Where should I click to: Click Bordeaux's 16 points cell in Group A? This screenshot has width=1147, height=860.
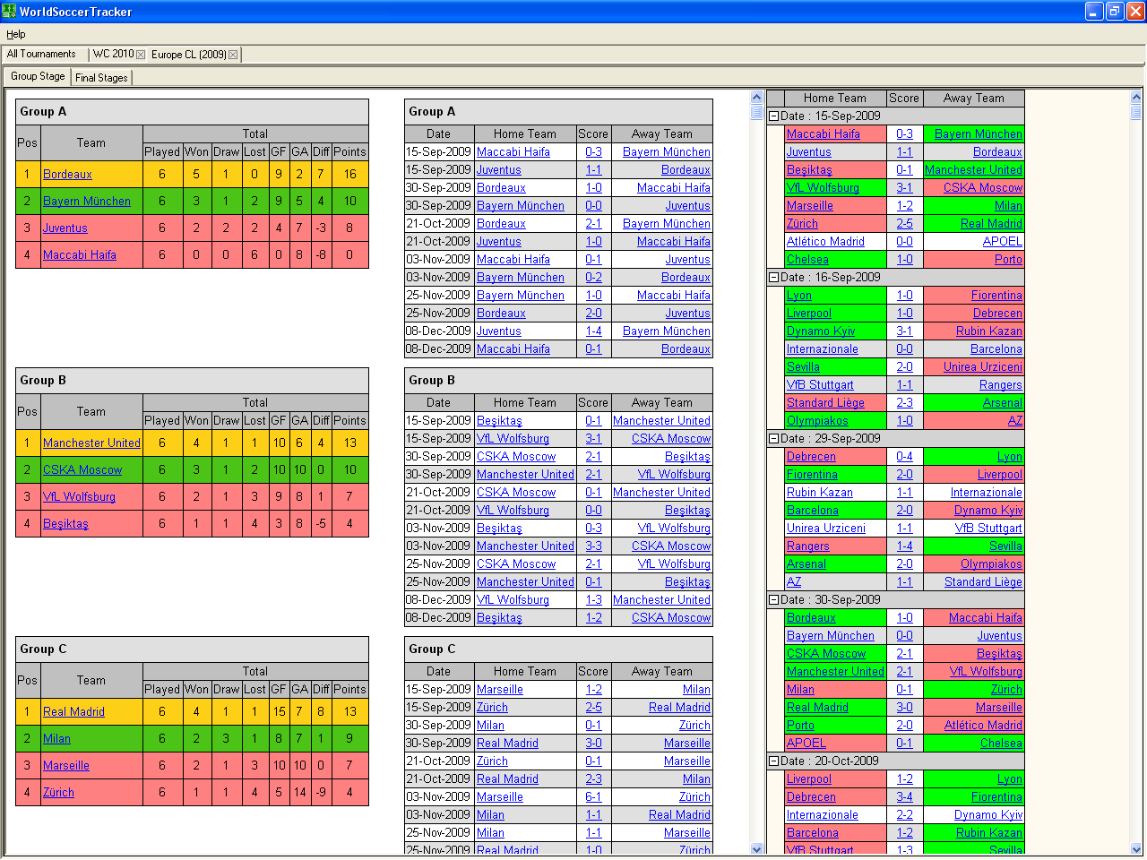tap(349, 175)
